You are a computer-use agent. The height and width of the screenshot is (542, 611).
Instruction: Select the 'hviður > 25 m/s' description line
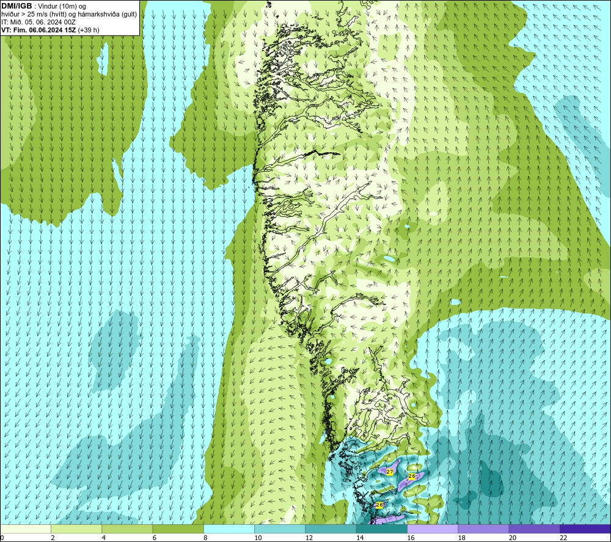pyautogui.click(x=69, y=15)
